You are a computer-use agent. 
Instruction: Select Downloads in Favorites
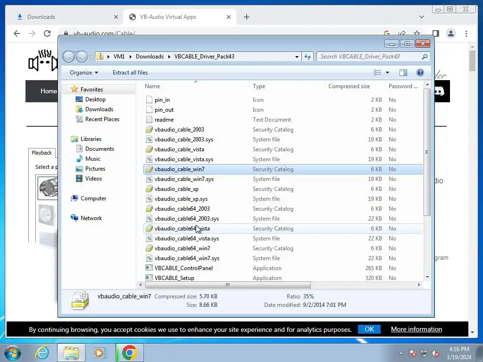tap(99, 109)
